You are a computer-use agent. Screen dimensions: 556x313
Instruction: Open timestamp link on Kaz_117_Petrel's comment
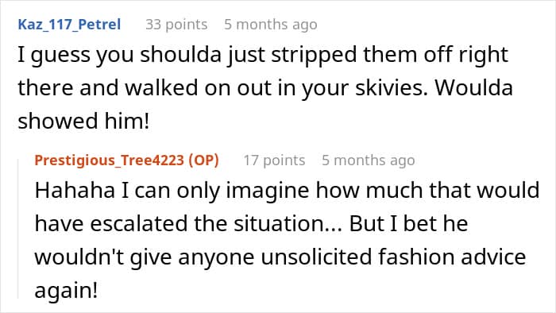[271, 25]
